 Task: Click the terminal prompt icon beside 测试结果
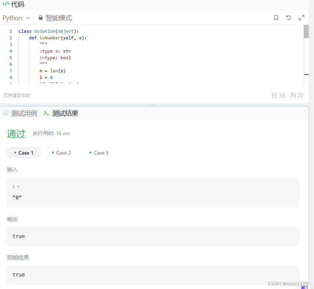click(x=46, y=113)
